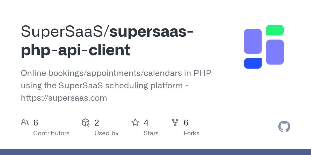Click the Stars star icon
This screenshot has width=311, height=155.
[x=135, y=122]
